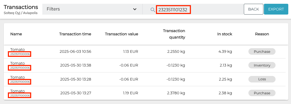
Task: Click Purchase badge in 2025-06-03 row
Action: pos(262,52)
